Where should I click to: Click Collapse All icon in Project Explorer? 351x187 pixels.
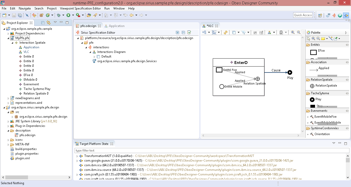point(43,23)
